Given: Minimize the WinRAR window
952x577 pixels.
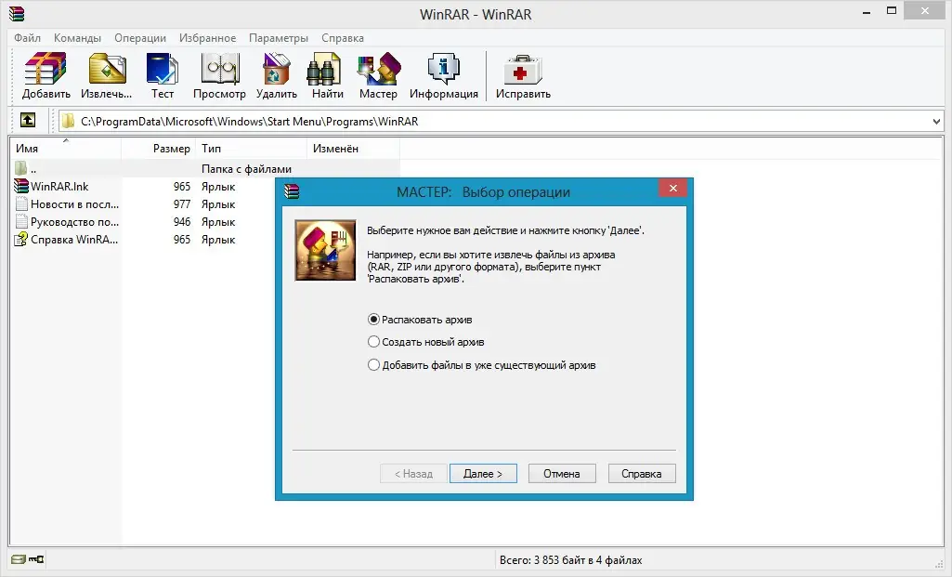Looking at the screenshot, I should 867,11.
